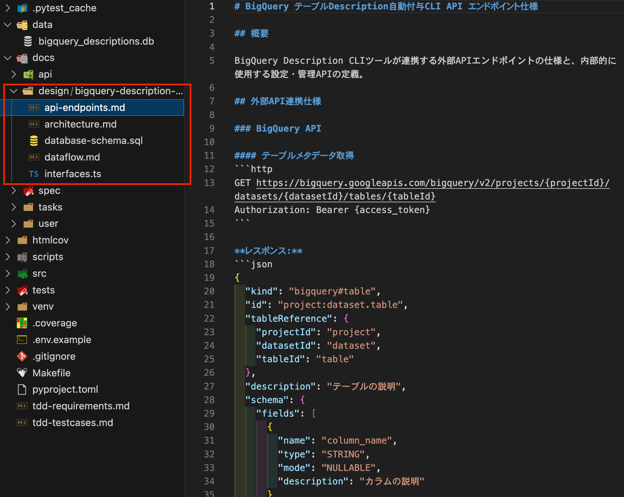Click the '"mode": "NULLABLE"' line
624x497 pixels.
click(x=329, y=468)
